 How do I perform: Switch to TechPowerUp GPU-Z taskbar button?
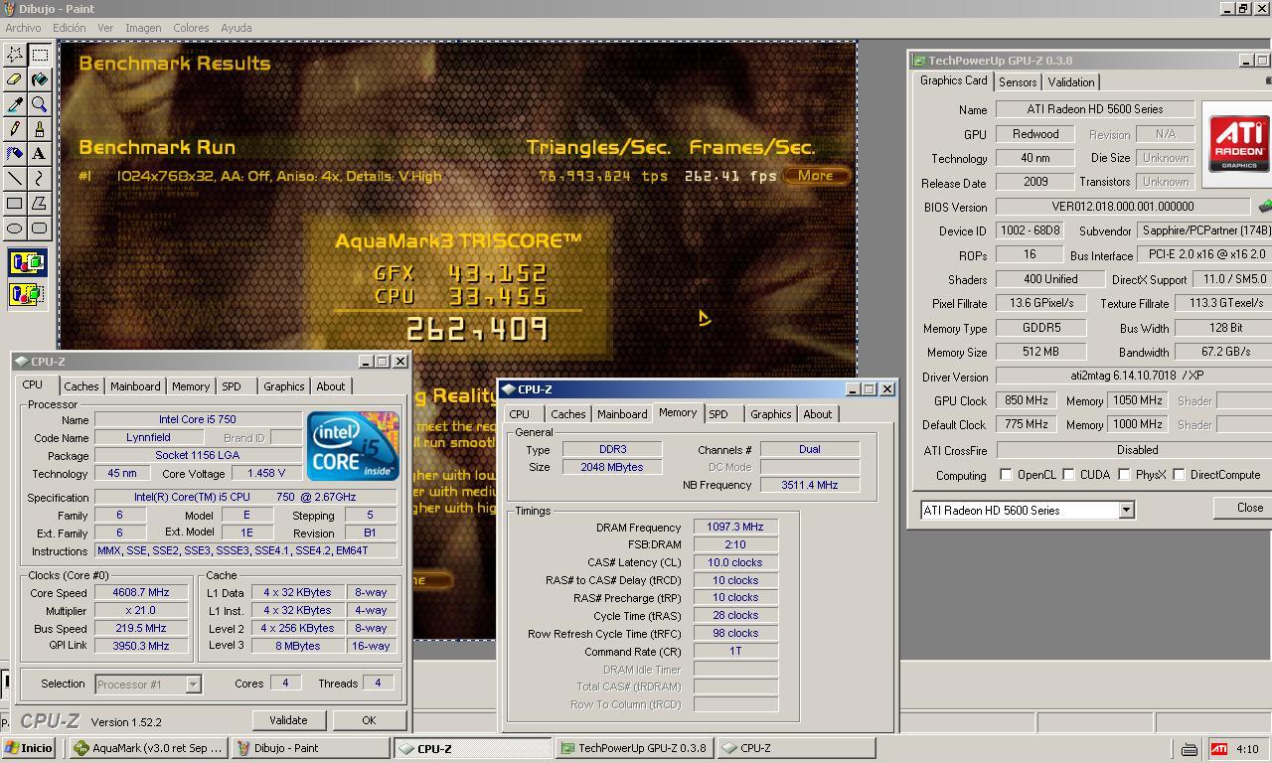[633, 748]
